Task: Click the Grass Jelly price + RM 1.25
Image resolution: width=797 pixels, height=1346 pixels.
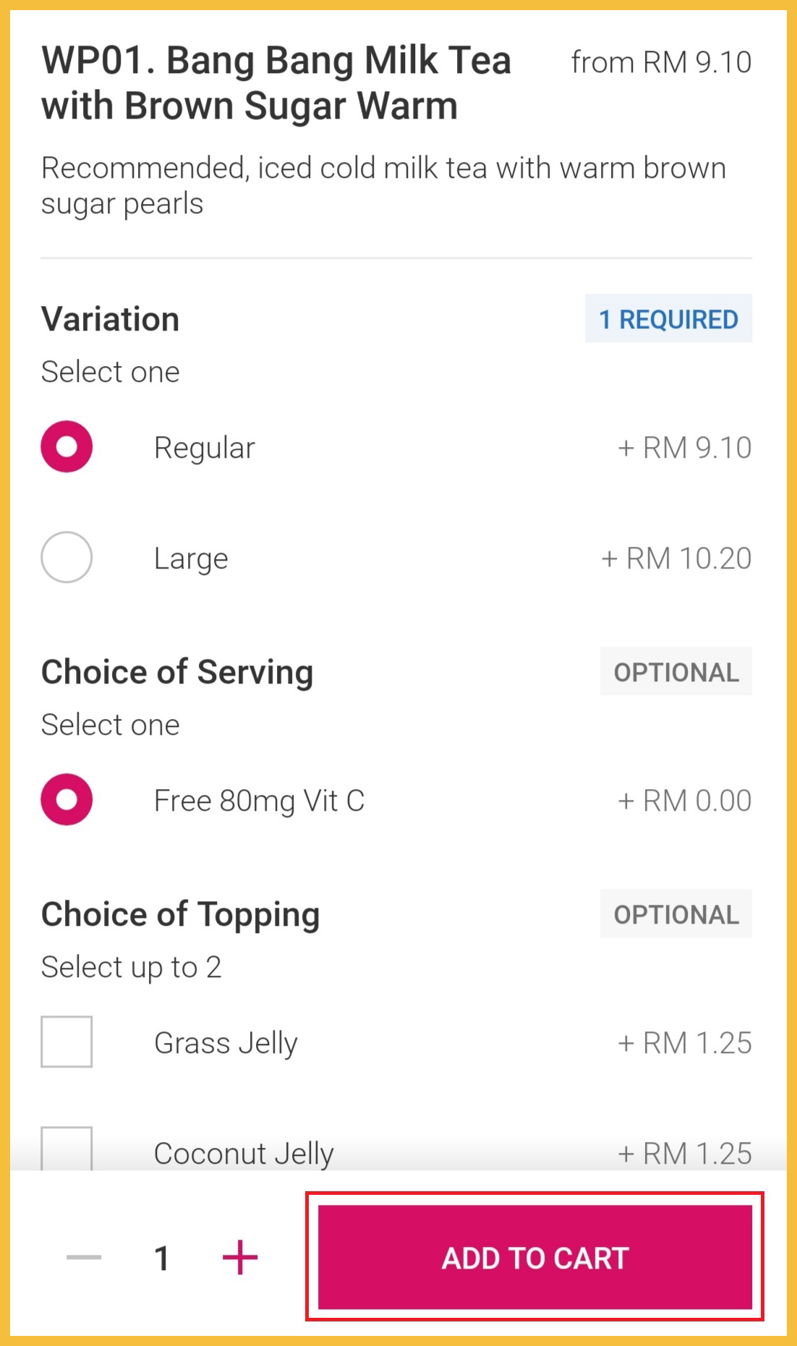Action: tap(684, 1043)
